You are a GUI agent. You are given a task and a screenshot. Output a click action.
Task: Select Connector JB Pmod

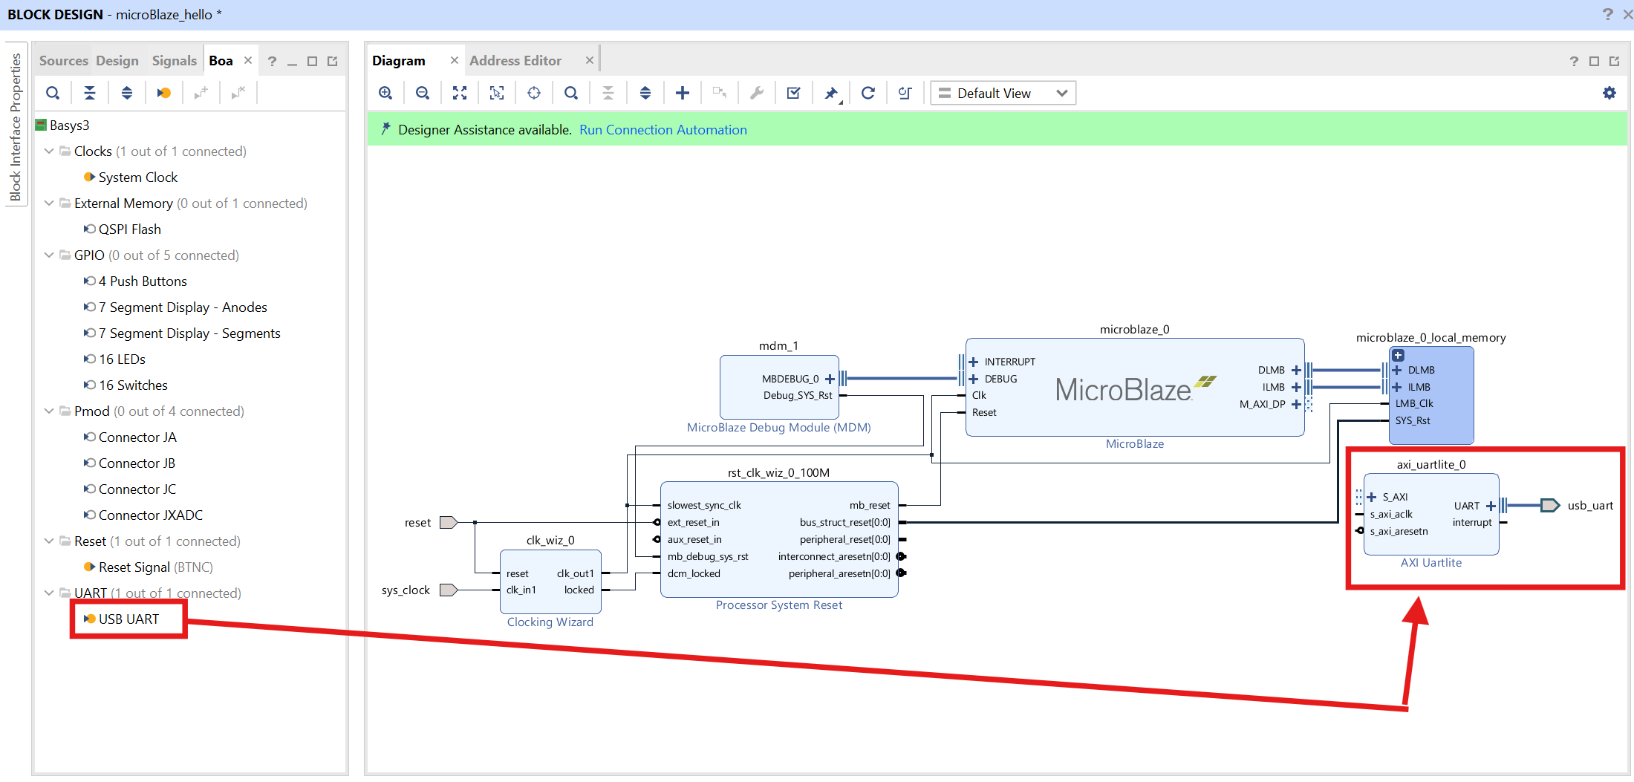(137, 463)
